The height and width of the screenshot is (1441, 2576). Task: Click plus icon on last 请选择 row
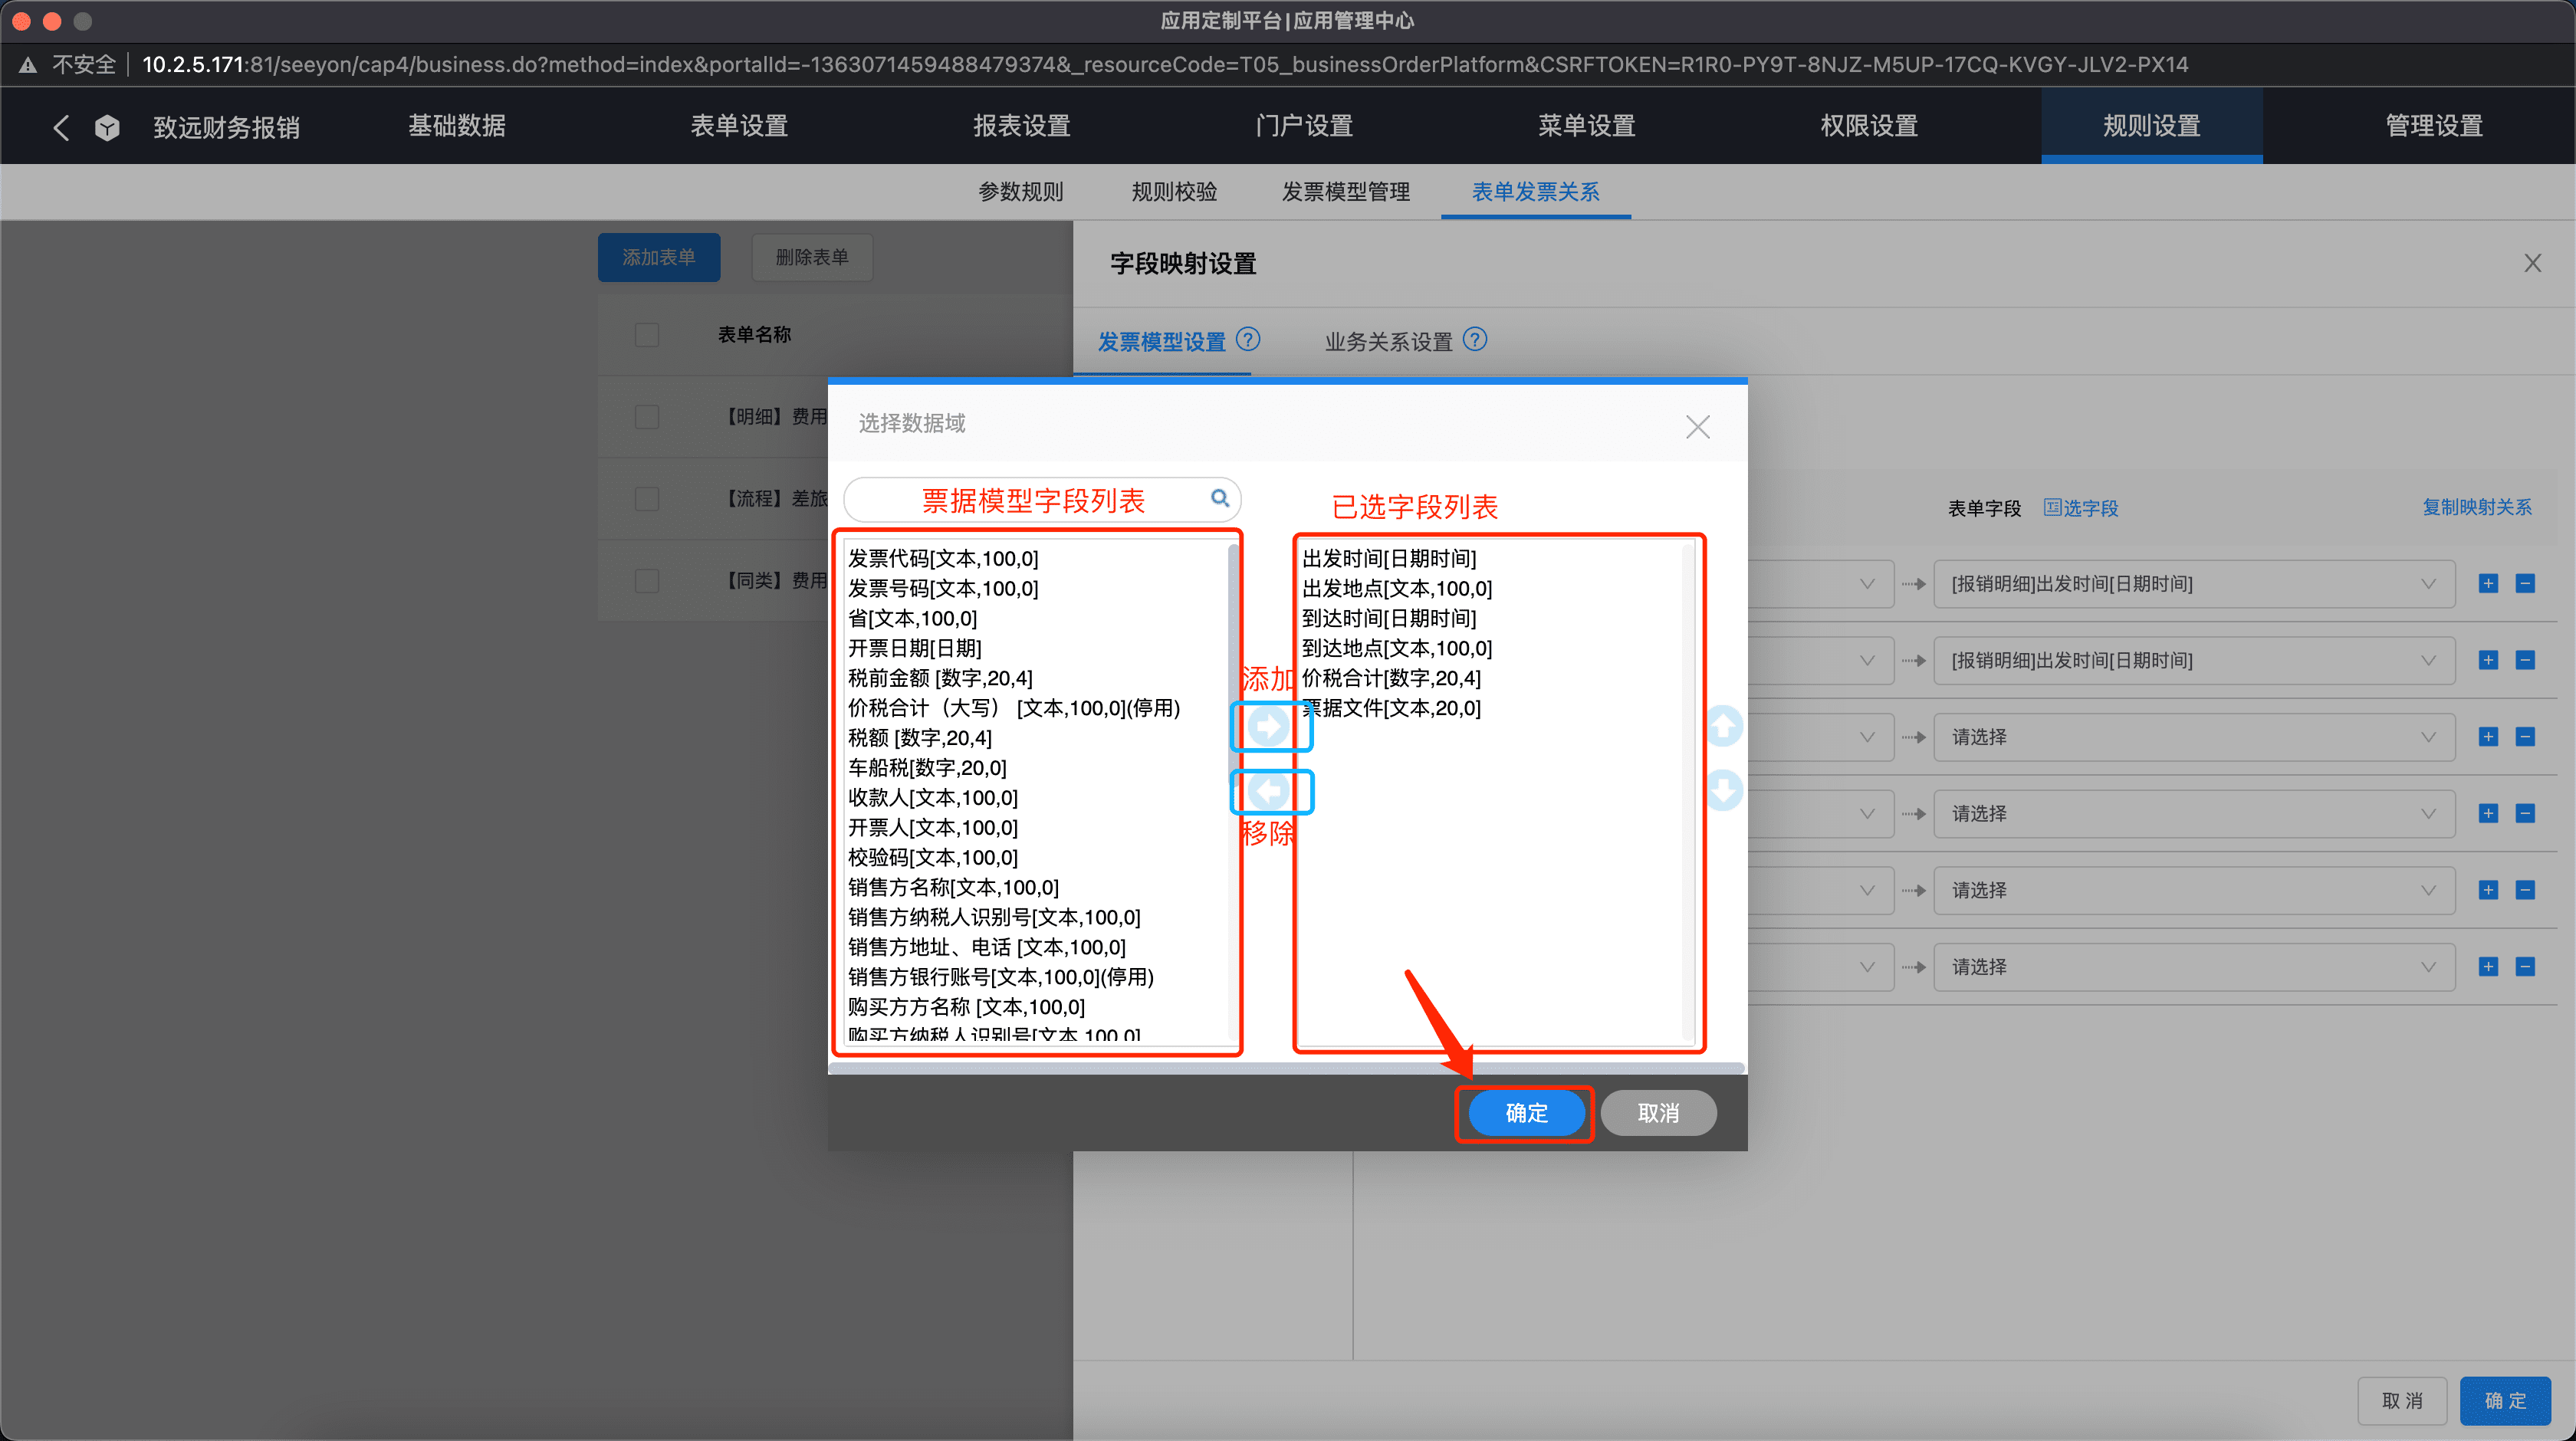[2488, 967]
